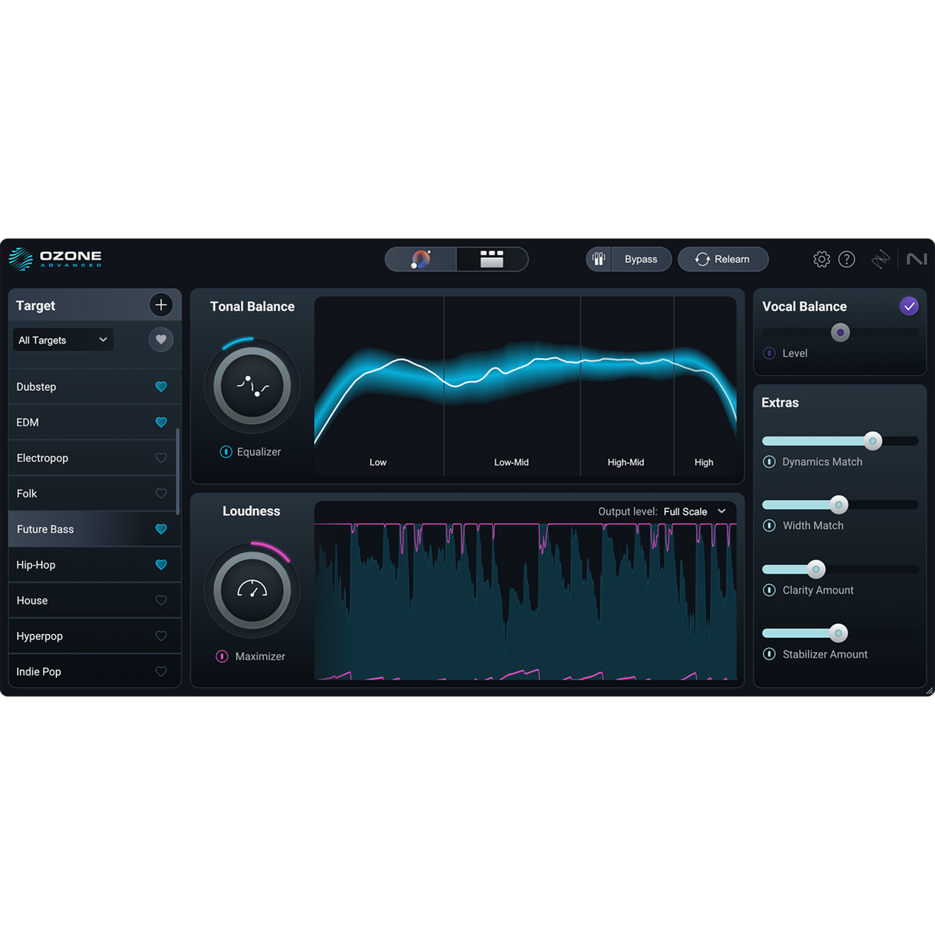This screenshot has height=935, width=935.
Task: Select the Electropop target
Action: 94,458
